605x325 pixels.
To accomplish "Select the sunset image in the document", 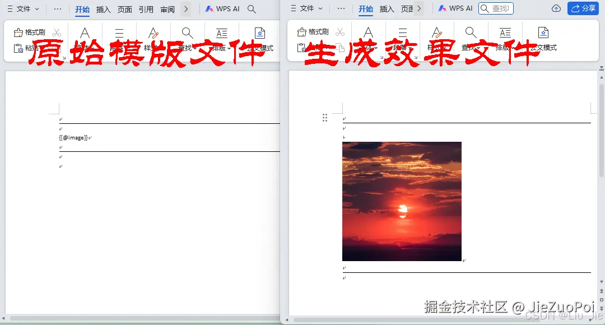I will pyautogui.click(x=402, y=201).
